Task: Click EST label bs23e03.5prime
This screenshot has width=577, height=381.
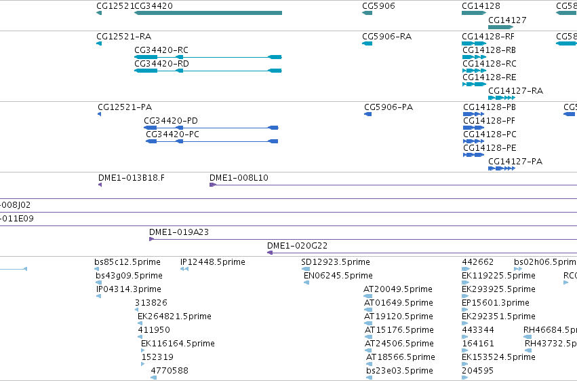Action: tap(399, 371)
